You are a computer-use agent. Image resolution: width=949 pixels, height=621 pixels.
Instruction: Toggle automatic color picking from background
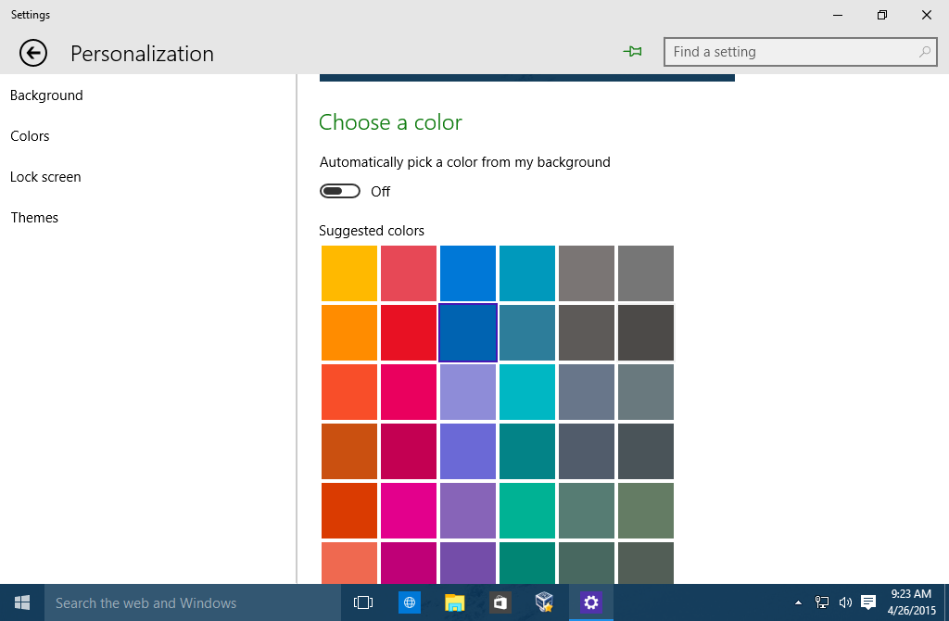click(x=339, y=191)
